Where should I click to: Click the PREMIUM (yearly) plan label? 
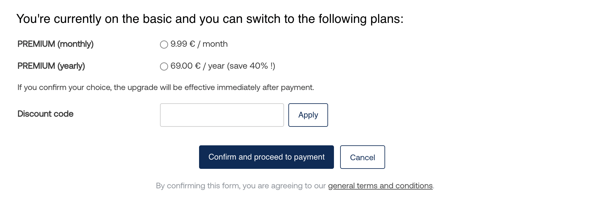(51, 66)
